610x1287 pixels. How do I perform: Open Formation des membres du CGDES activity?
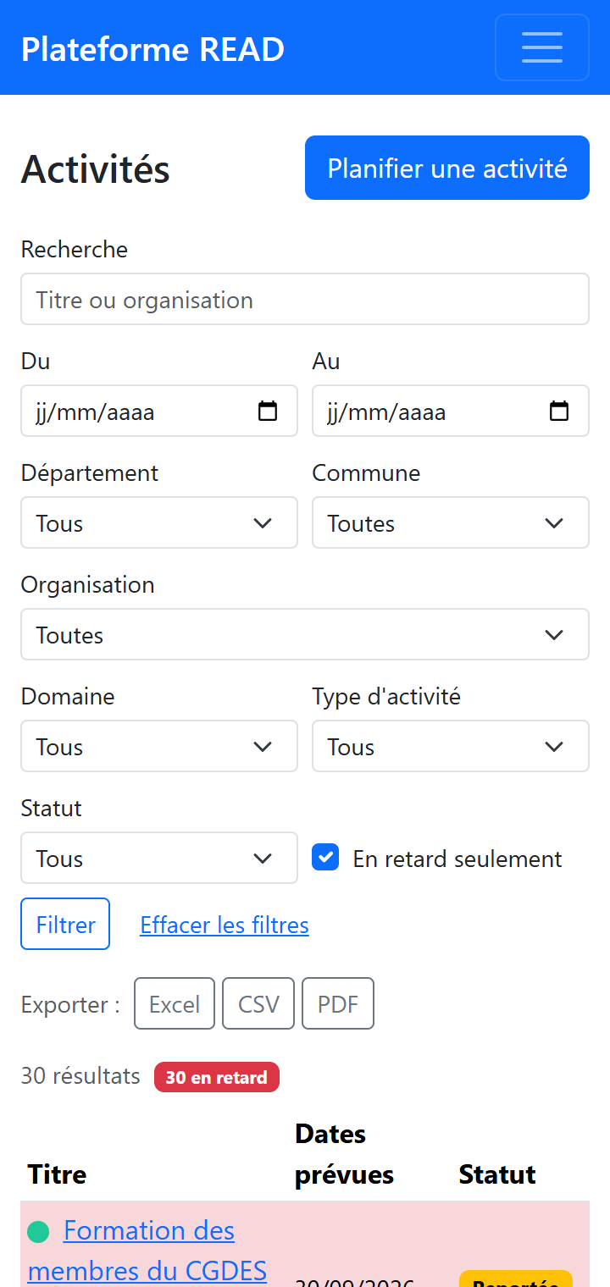click(147, 1250)
